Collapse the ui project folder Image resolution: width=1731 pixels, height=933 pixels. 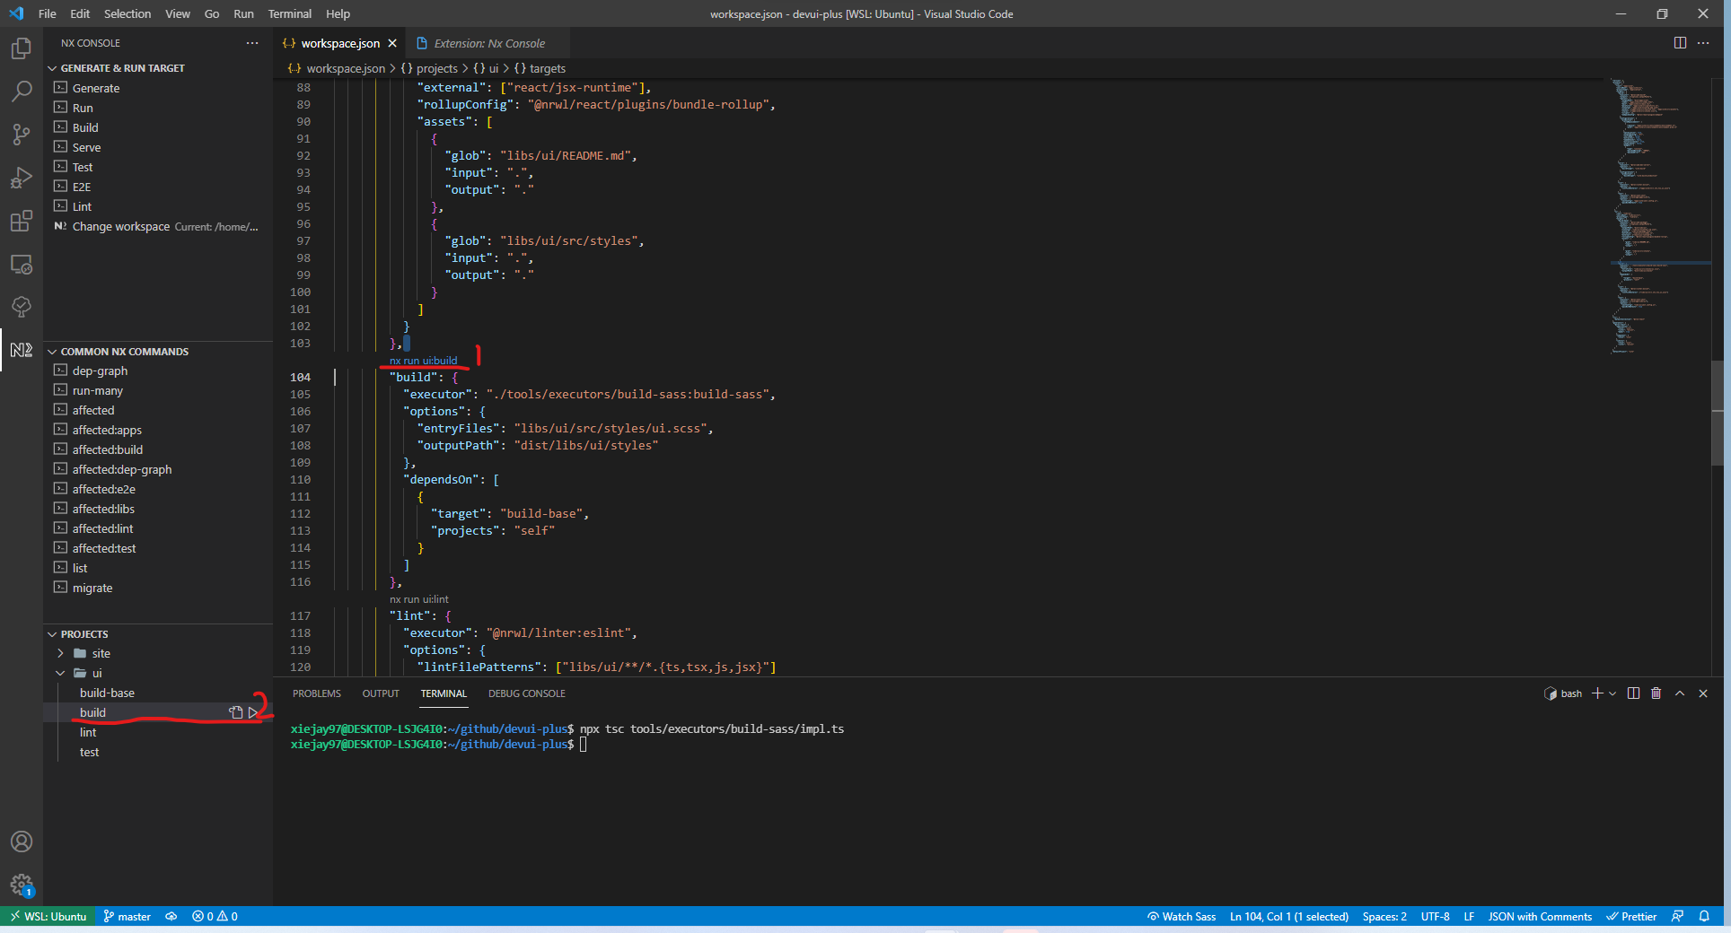click(60, 673)
